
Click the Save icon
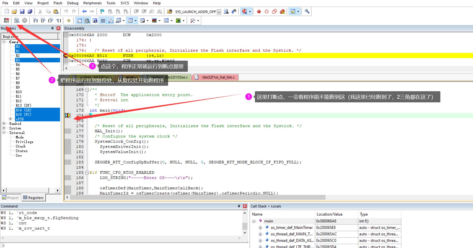(x=22, y=11)
